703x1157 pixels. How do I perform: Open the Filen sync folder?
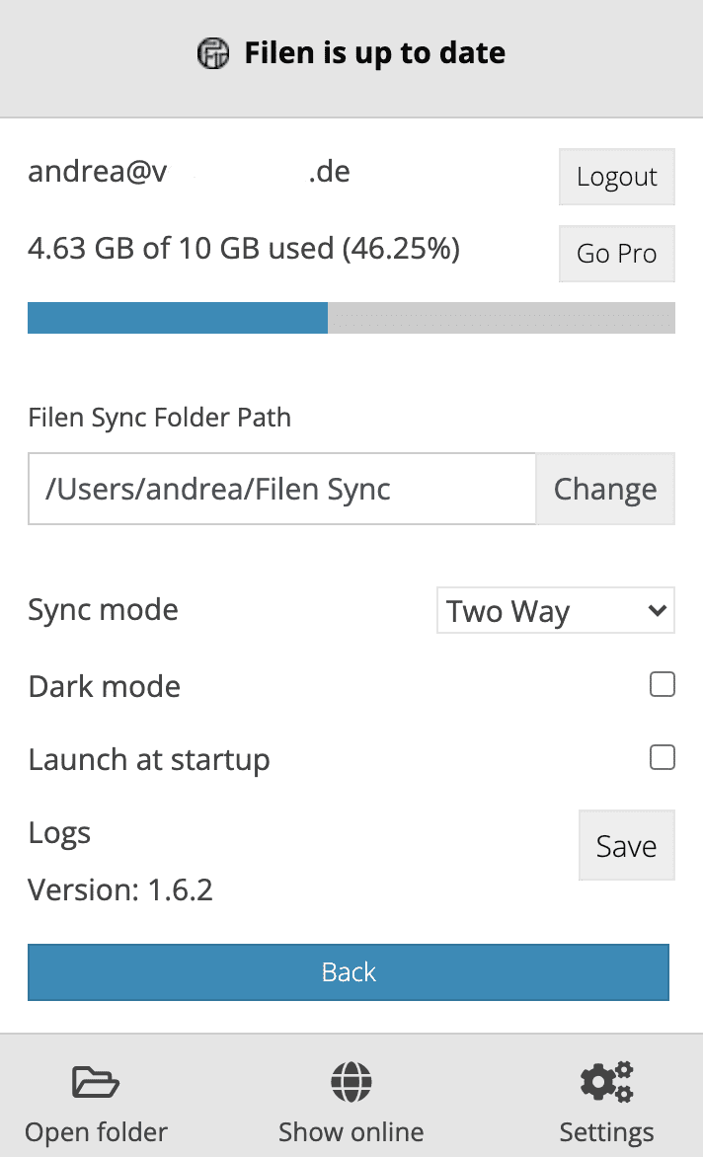coord(96,1104)
